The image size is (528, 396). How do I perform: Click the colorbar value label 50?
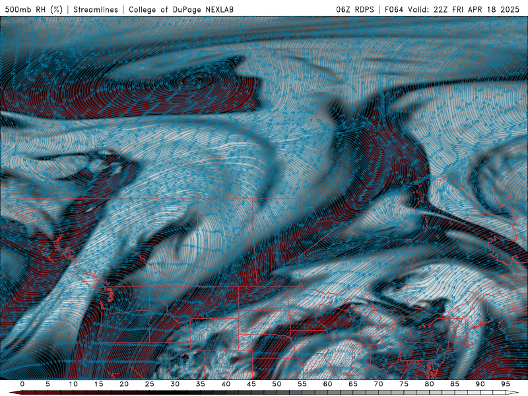tap(277, 384)
